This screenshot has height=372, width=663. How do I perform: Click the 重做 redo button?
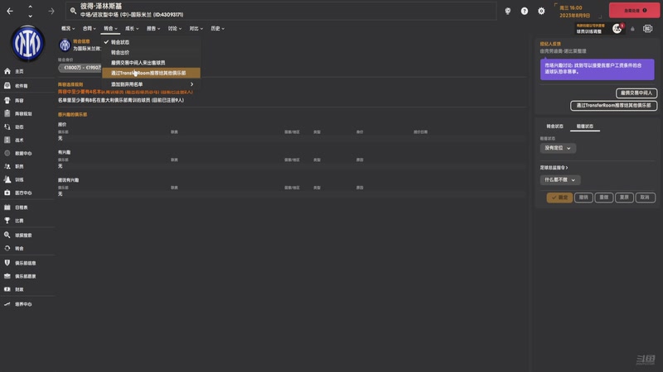(x=604, y=198)
